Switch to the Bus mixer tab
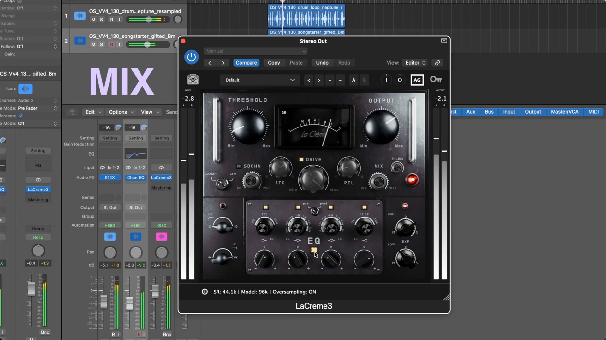Image resolution: width=606 pixels, height=340 pixels. click(489, 112)
